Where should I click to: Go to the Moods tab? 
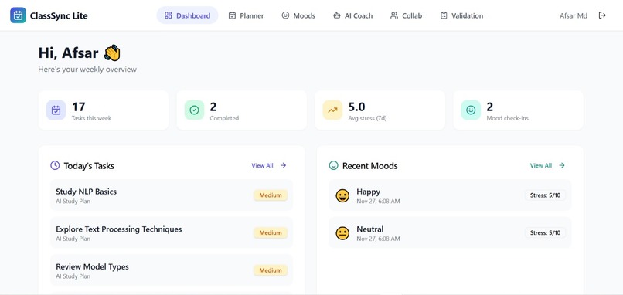point(298,15)
